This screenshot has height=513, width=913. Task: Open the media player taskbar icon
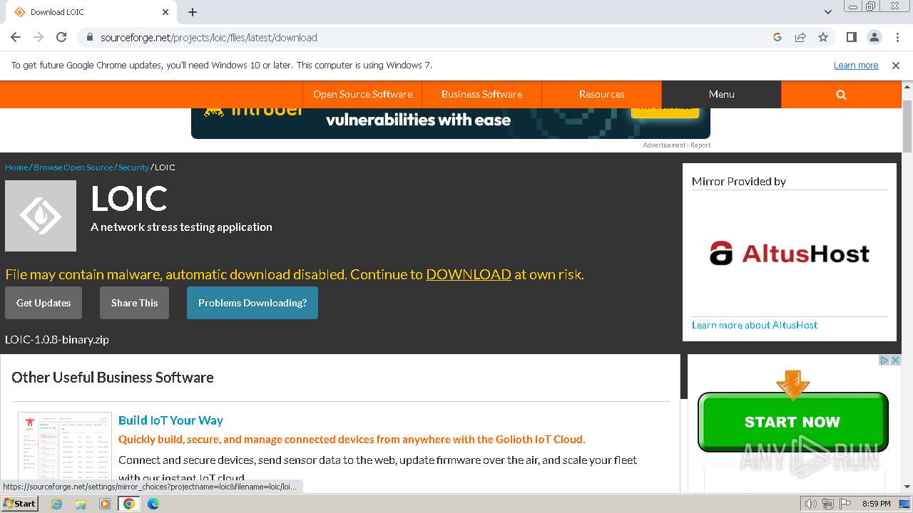click(x=105, y=504)
